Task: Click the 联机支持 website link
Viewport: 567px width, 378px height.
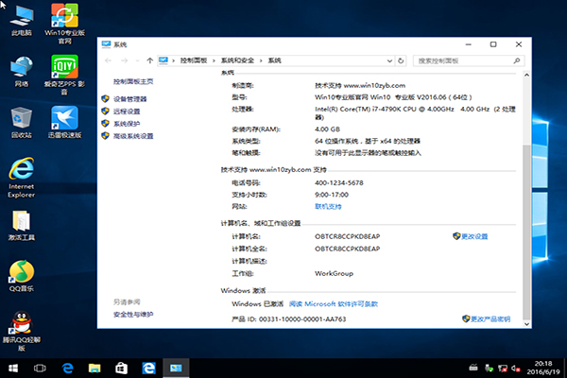Action: 328,205
